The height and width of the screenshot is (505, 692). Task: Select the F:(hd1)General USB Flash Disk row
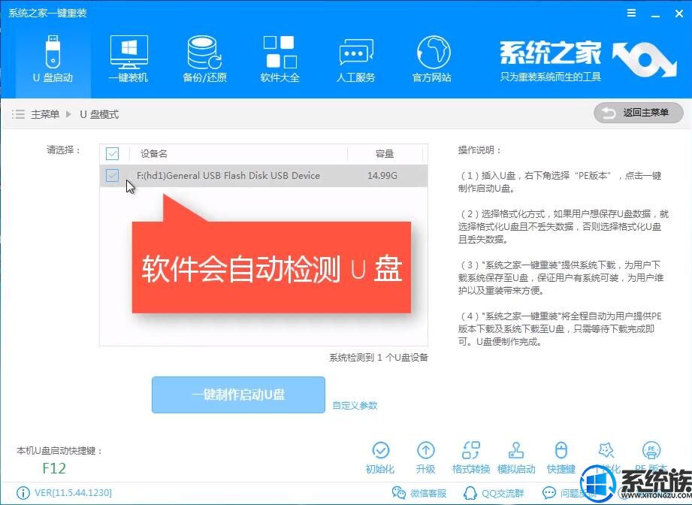pos(264,176)
